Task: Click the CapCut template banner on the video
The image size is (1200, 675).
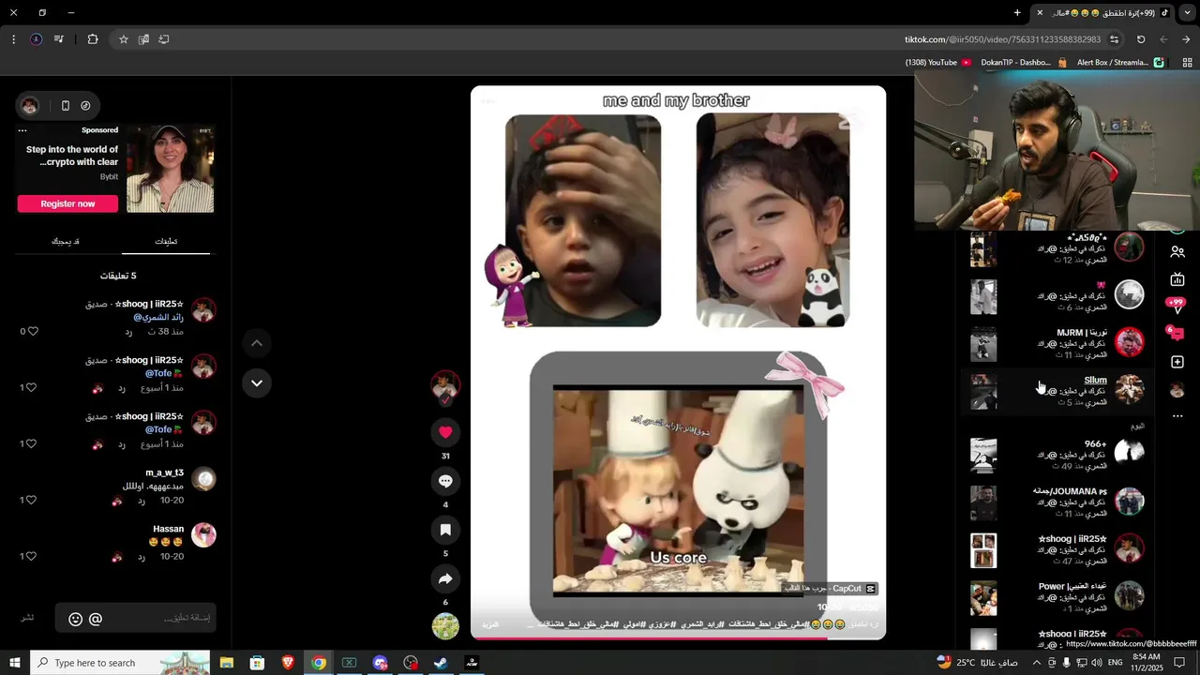Action: click(x=831, y=589)
